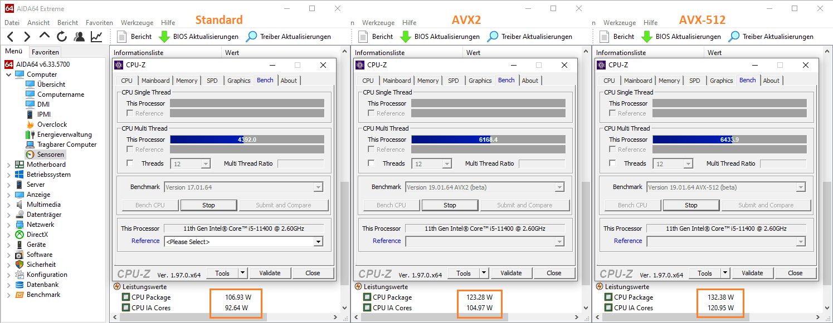Enable Threads checkbox in AVX2 CPU-Z

click(x=371, y=163)
